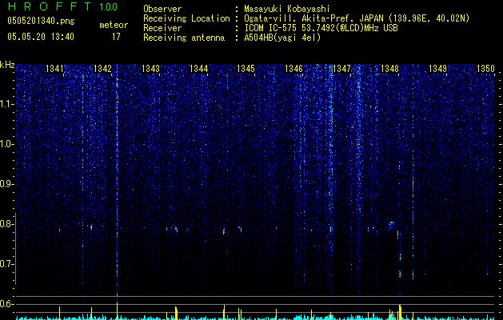Click the 1343 time marker

click(x=151, y=69)
